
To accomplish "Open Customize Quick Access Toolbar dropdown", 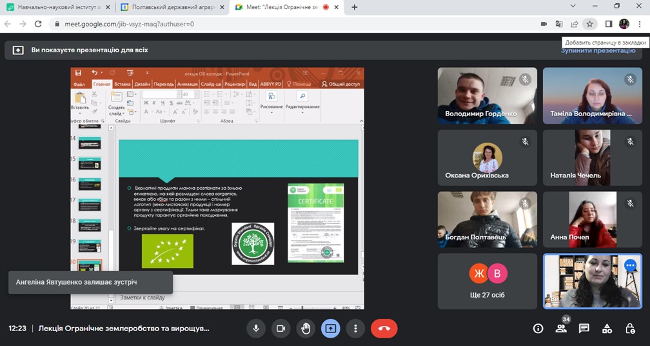I will click(x=147, y=73).
